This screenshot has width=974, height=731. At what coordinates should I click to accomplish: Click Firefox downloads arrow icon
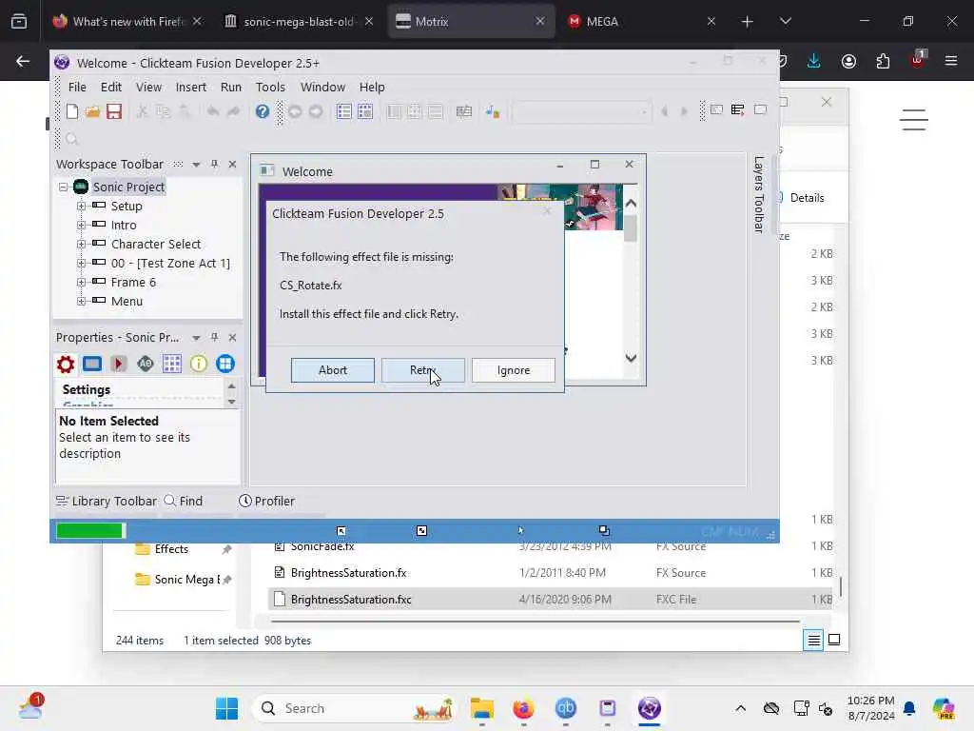click(814, 61)
